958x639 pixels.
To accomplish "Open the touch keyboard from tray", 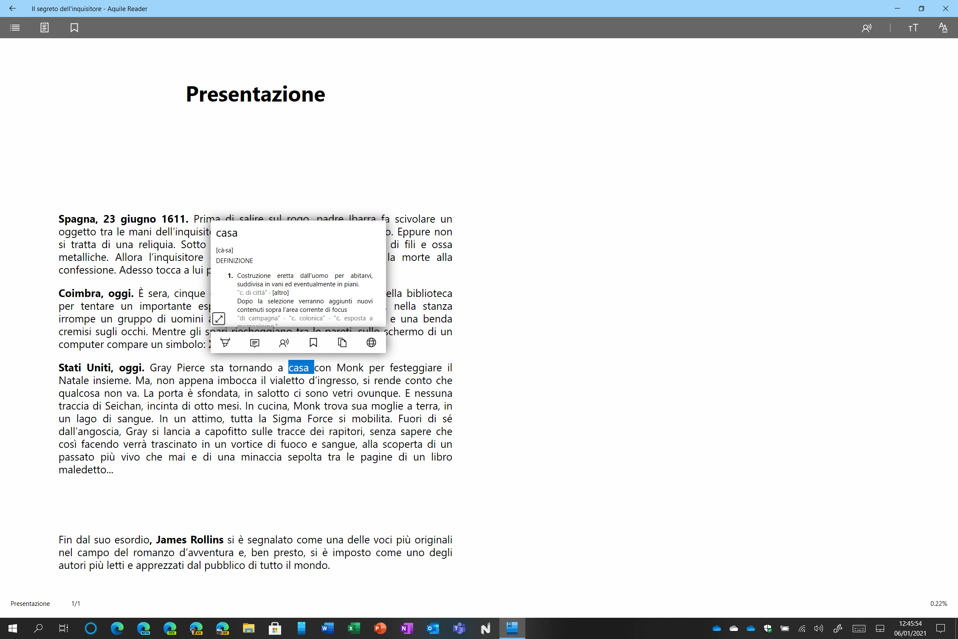I will point(859,628).
